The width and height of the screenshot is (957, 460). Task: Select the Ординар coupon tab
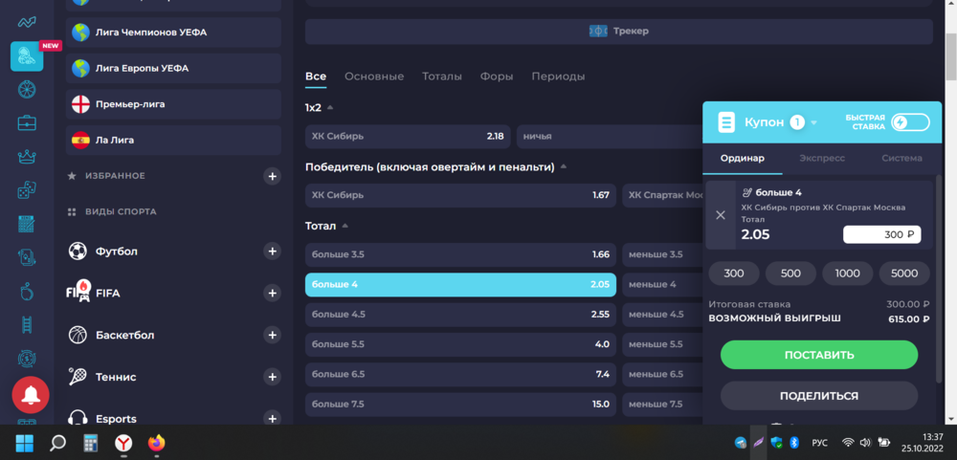[x=743, y=158]
